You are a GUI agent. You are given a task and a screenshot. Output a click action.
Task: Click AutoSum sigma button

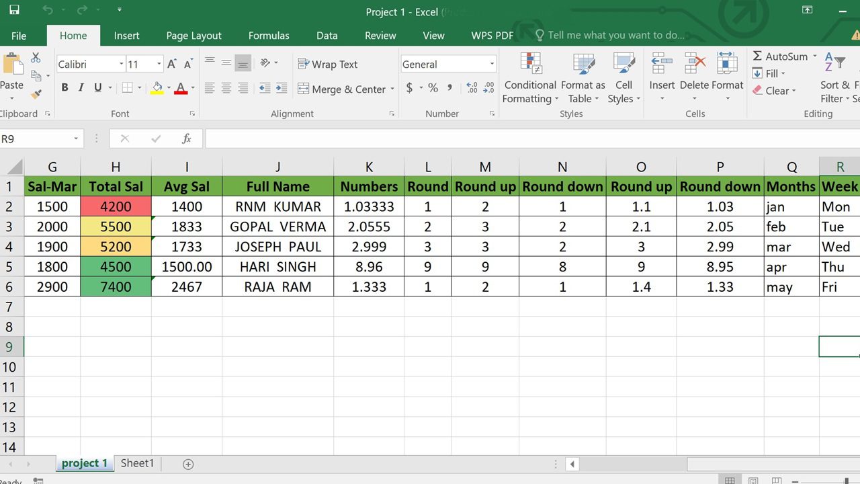779,56
